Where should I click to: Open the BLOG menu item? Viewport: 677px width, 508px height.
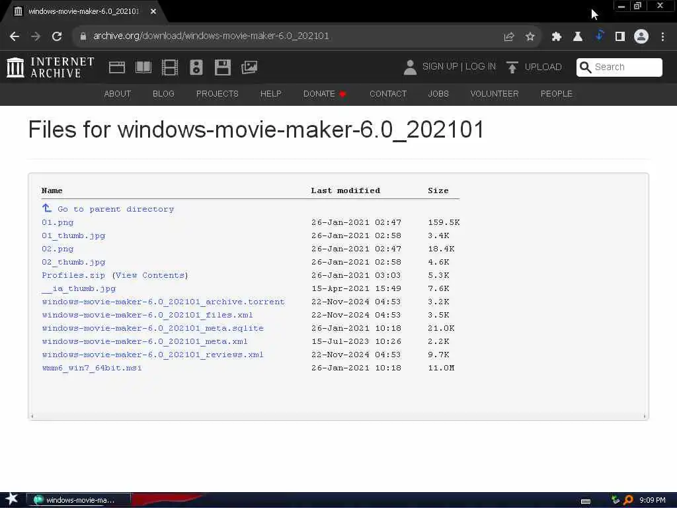[x=163, y=94]
